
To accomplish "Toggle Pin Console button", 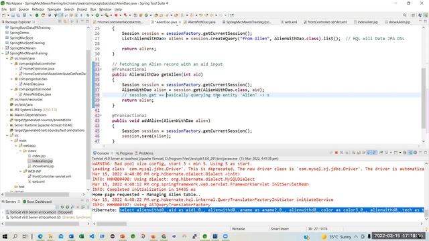I will pyautogui.click(x=381, y=153).
